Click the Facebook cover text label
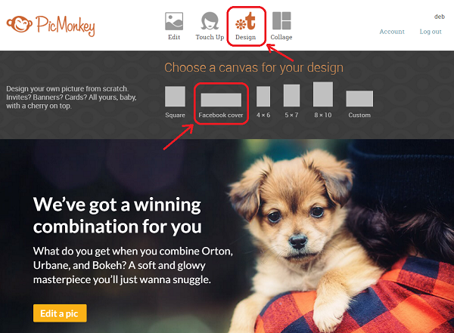 click(x=221, y=115)
